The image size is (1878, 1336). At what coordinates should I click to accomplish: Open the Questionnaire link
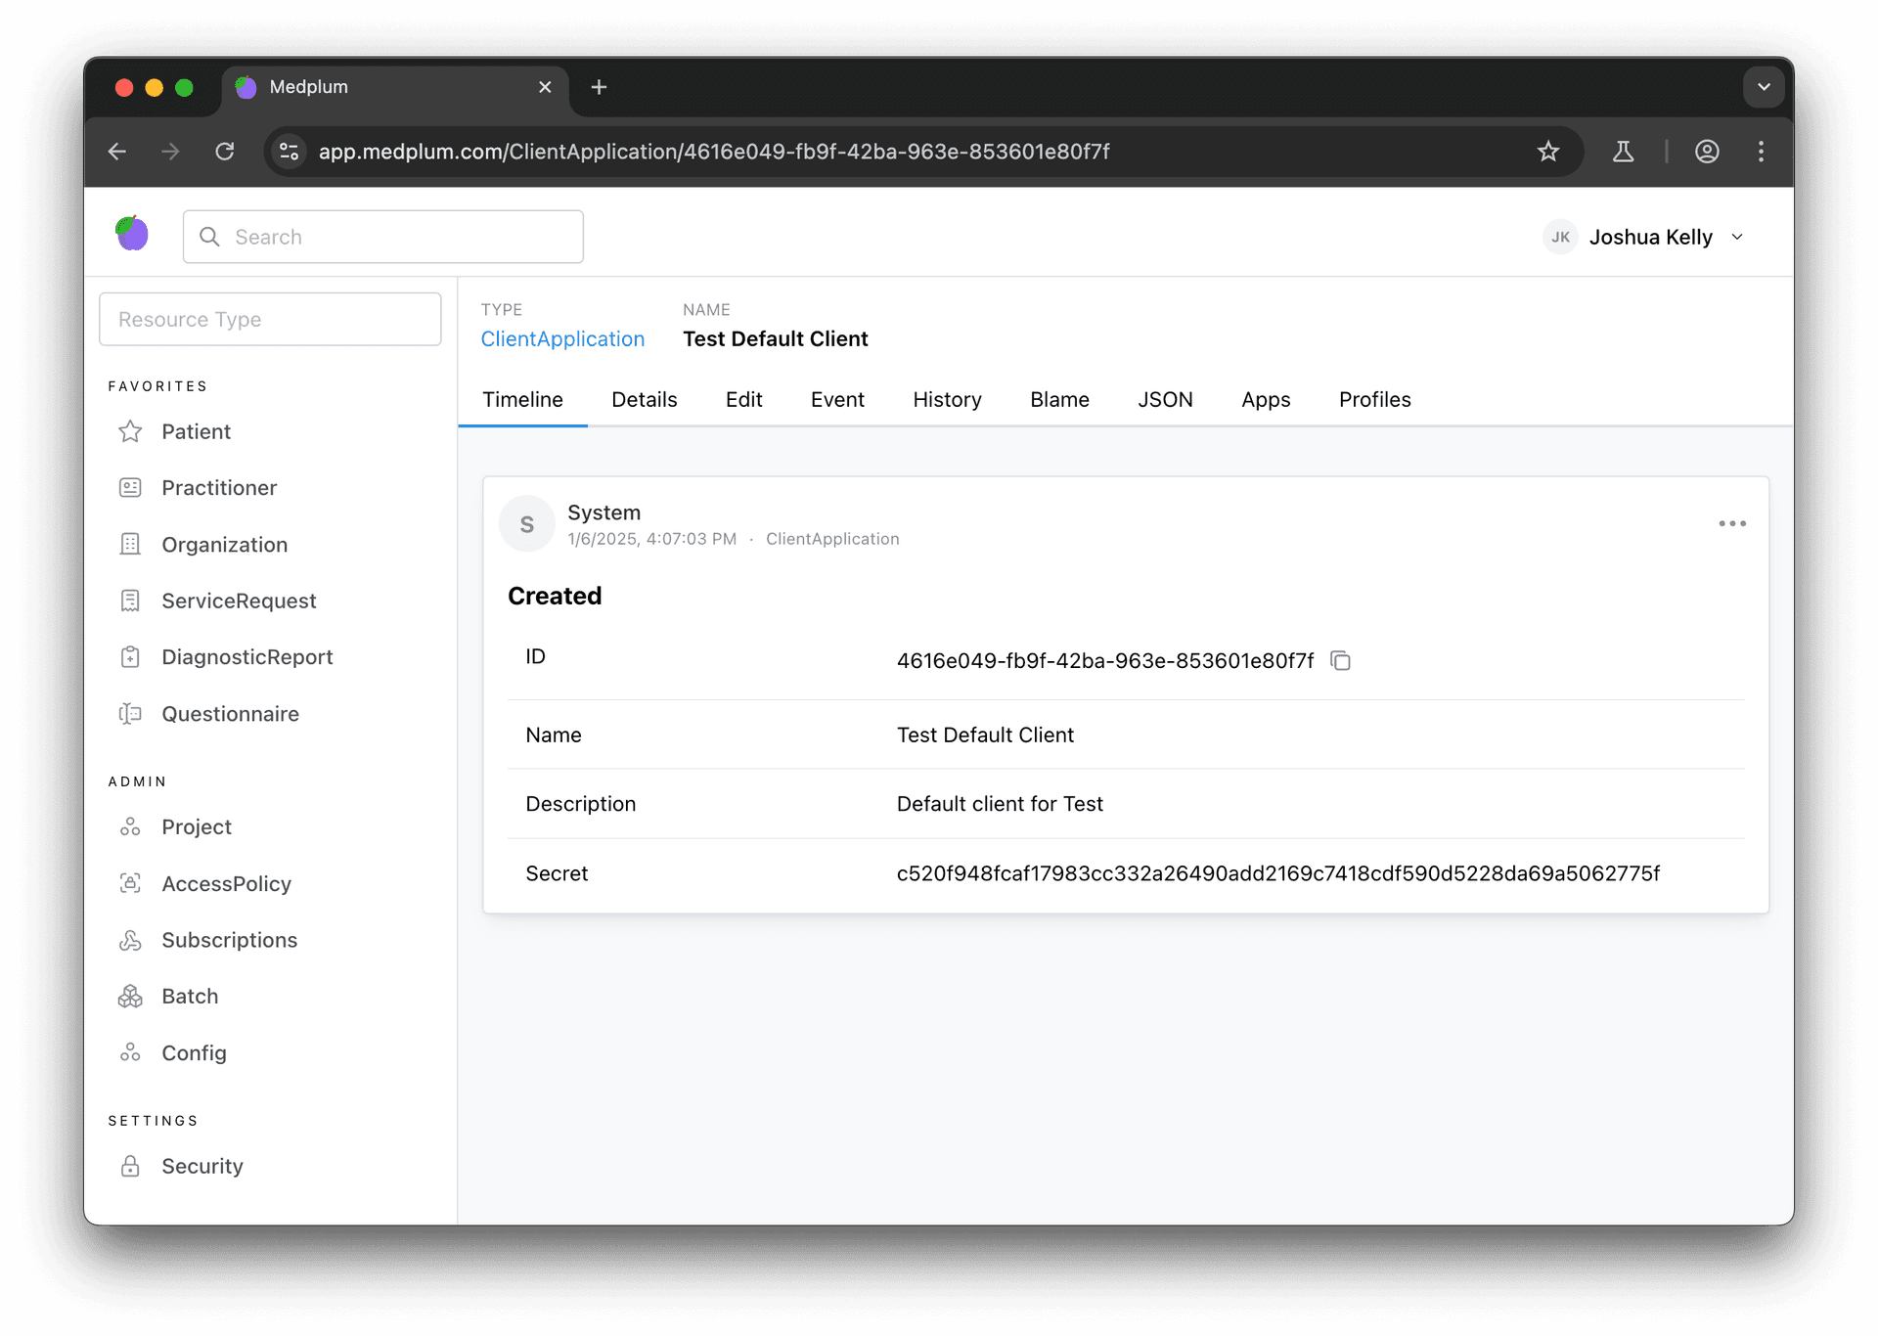230,714
